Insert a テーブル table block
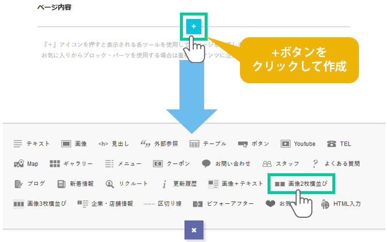 pos(208,144)
